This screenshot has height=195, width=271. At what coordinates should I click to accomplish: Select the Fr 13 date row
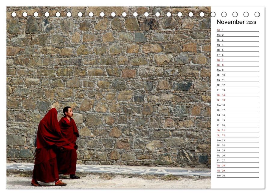coord(238,90)
